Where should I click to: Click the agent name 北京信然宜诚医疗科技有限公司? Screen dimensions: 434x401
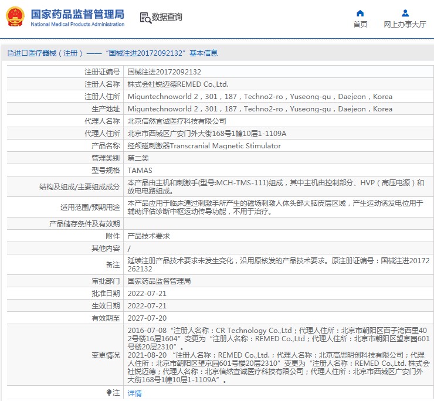point(177,121)
